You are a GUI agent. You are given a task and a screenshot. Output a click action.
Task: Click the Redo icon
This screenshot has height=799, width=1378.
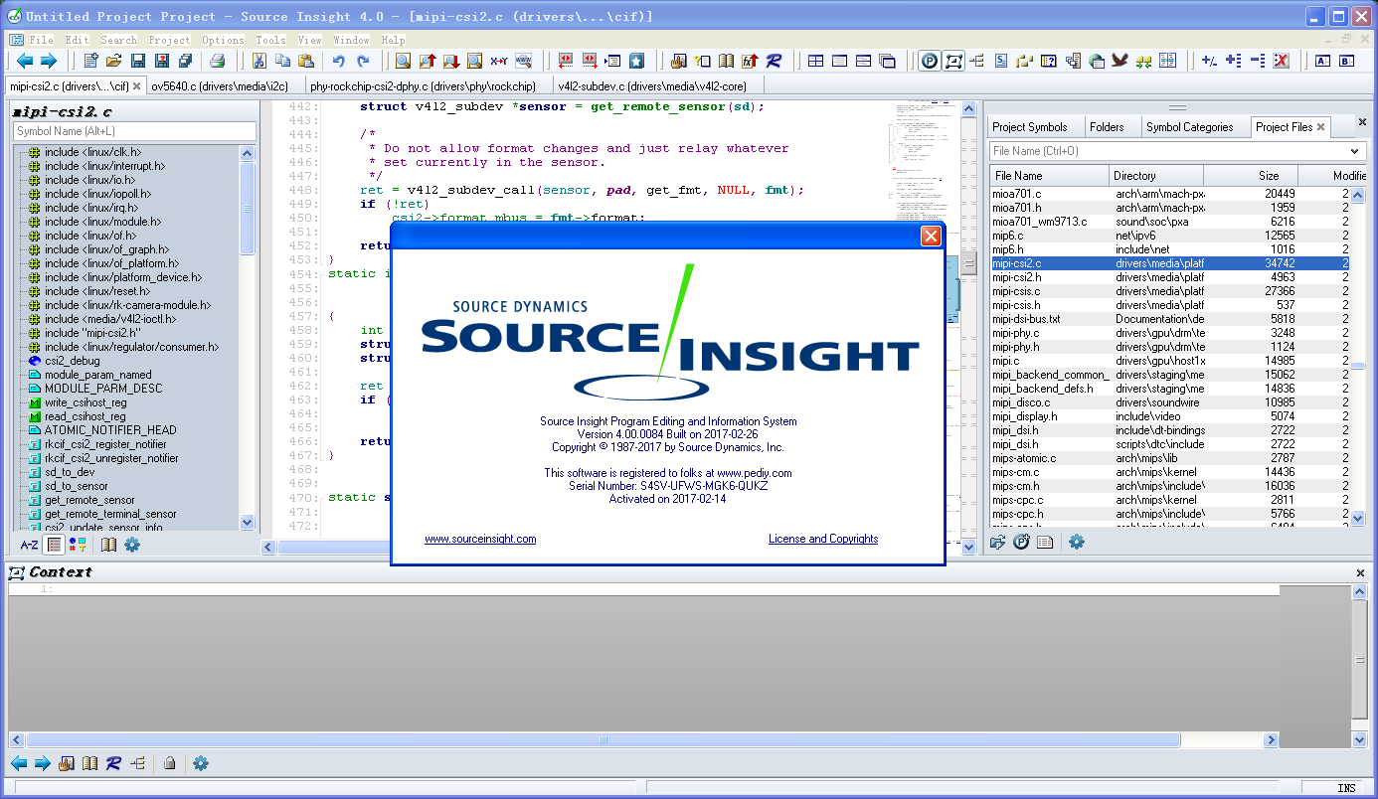tap(363, 61)
